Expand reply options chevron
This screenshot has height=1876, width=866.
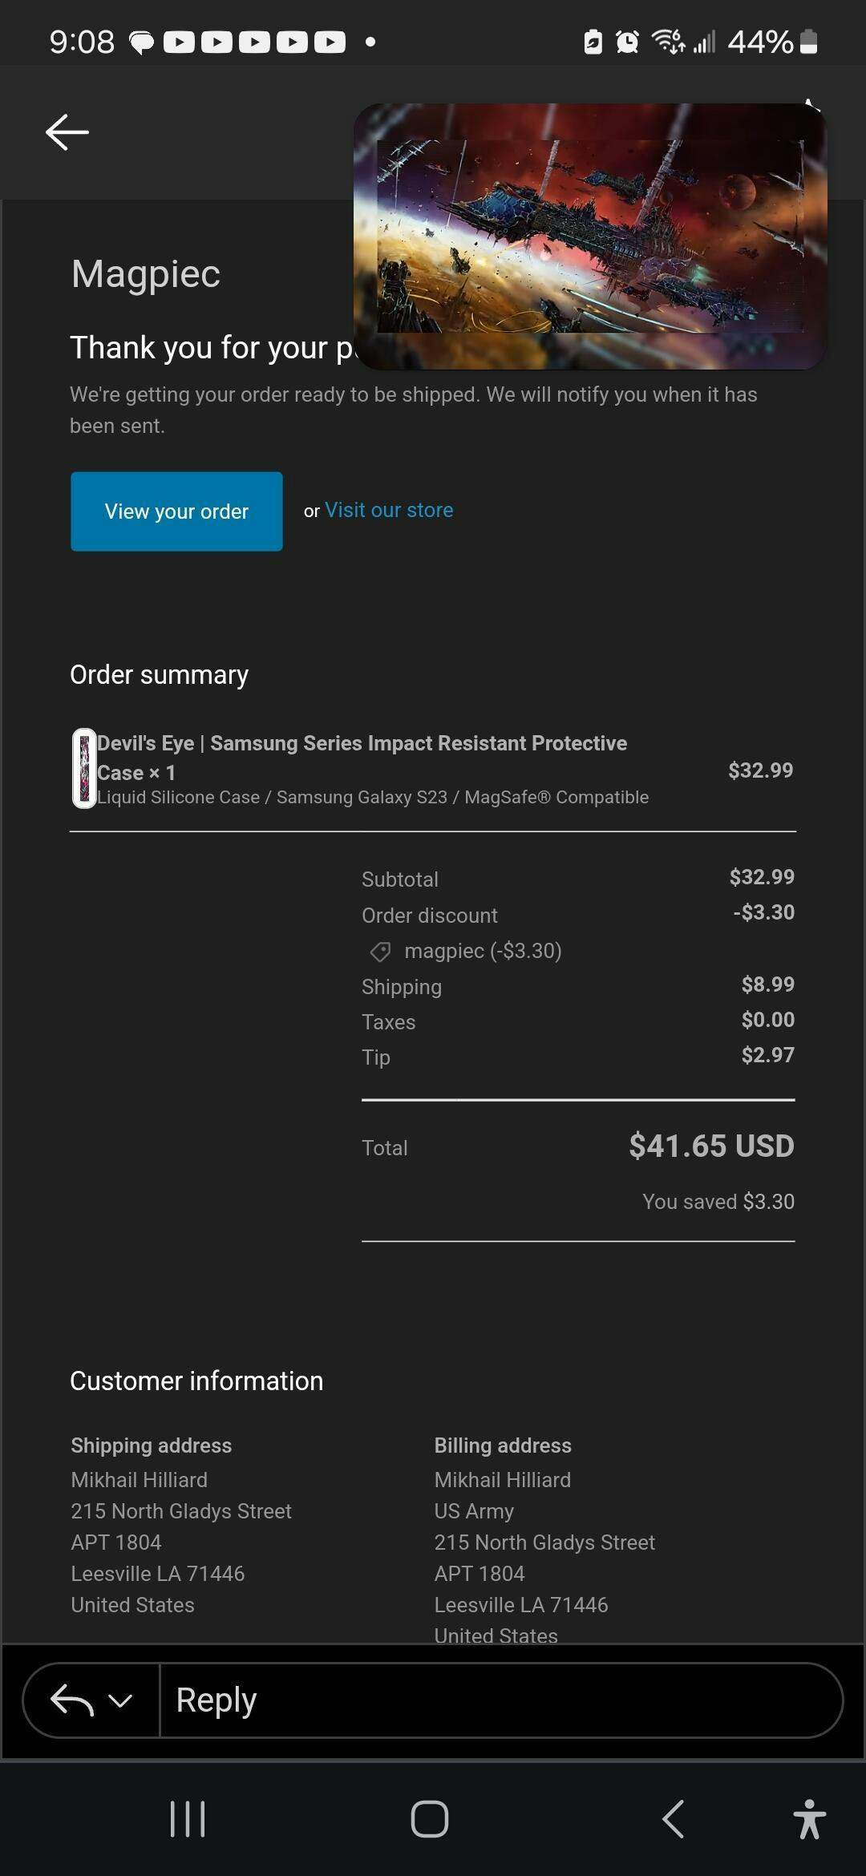tap(120, 1700)
